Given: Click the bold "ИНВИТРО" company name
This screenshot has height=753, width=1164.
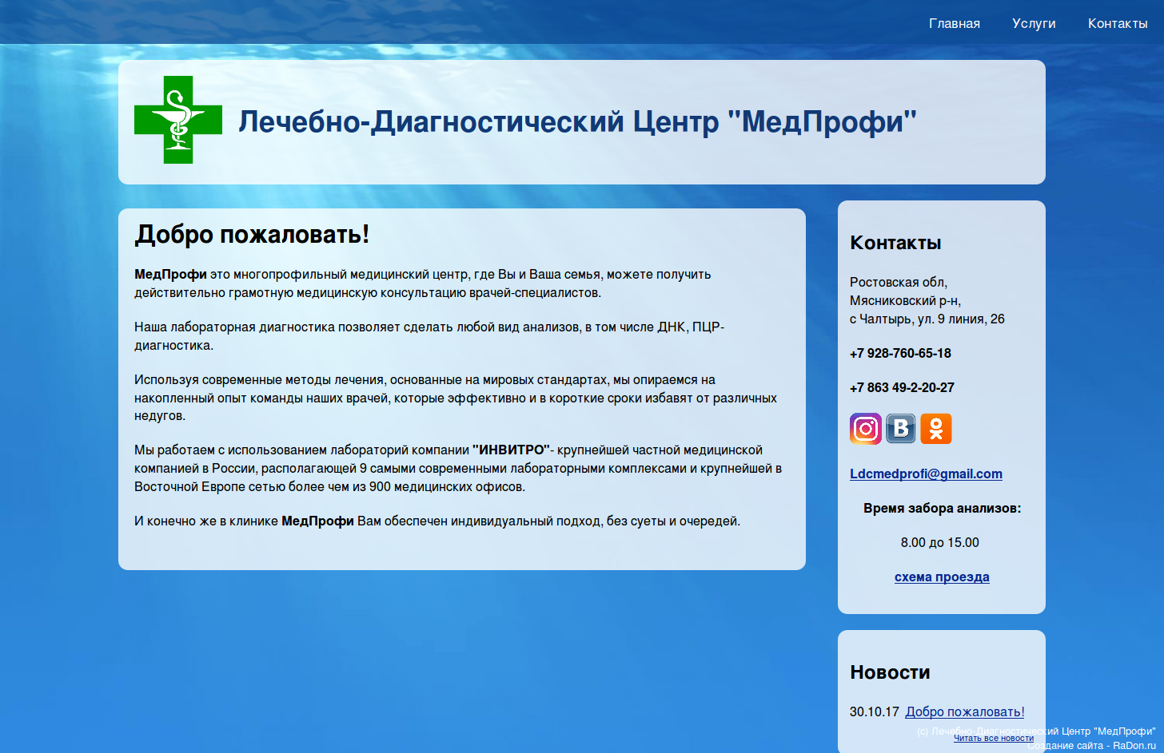Looking at the screenshot, I should click(x=511, y=450).
